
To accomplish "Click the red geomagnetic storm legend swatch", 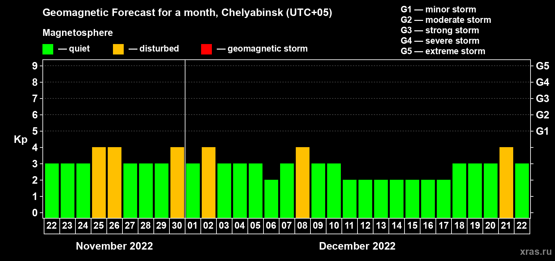I will [x=207, y=49].
